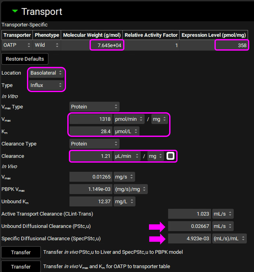Image resolution: width=254 pixels, height=272 pixels.
Task: Click Transfer button for PStc,u to Liver
Action: pos(21,252)
